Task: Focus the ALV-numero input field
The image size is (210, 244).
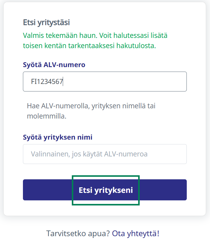Action: pos(105,82)
